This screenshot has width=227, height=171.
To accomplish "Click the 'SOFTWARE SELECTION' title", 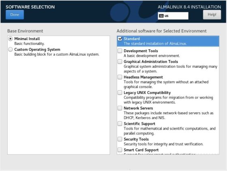I will 30,7.
